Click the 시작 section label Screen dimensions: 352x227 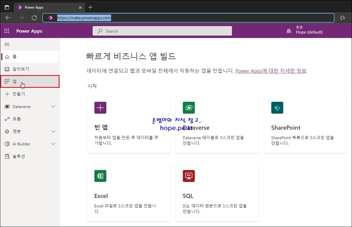(92, 86)
